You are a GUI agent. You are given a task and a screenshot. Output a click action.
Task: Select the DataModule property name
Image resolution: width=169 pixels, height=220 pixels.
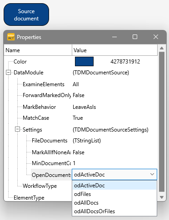click(29, 73)
